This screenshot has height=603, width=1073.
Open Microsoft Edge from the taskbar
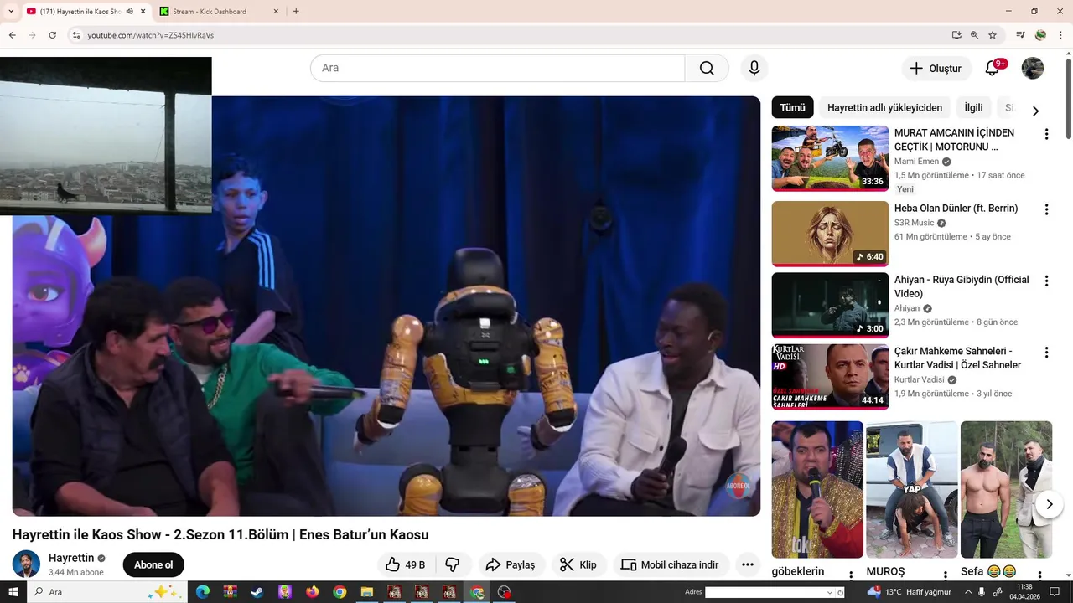tap(202, 592)
